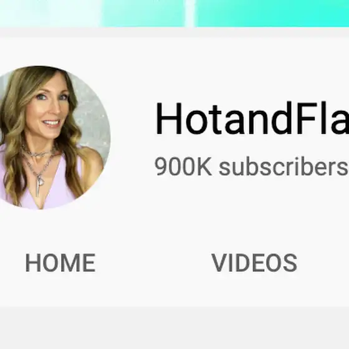Image resolution: width=349 pixels, height=349 pixels.
Task: Click the light gray strip under banner
Action: (174, 32)
